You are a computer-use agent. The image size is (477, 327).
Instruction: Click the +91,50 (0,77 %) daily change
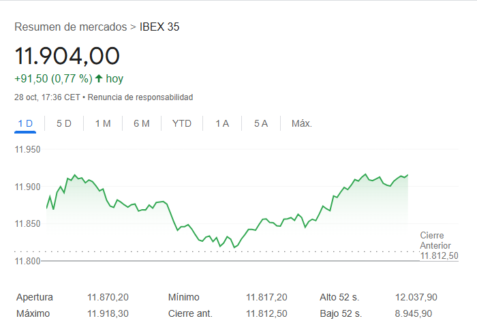pos(53,78)
